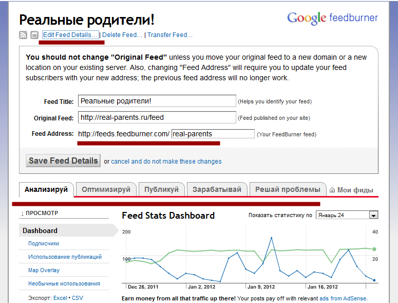Click inside the Feed Title field
The height and width of the screenshot is (303, 398).
point(157,101)
